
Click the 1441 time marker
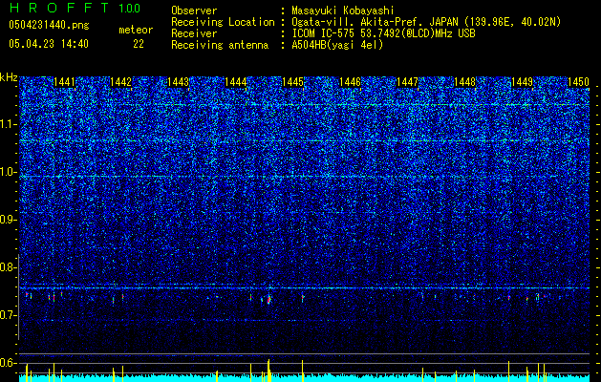pyautogui.click(x=64, y=82)
